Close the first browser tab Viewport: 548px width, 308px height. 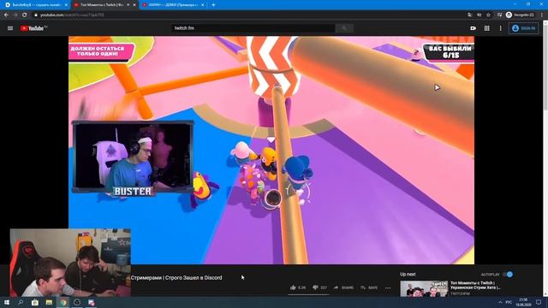pyautogui.click(x=66, y=5)
